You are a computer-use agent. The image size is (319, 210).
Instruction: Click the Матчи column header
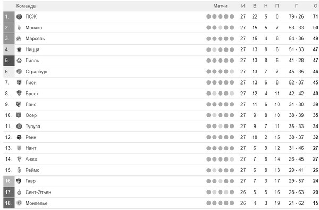click(x=220, y=6)
